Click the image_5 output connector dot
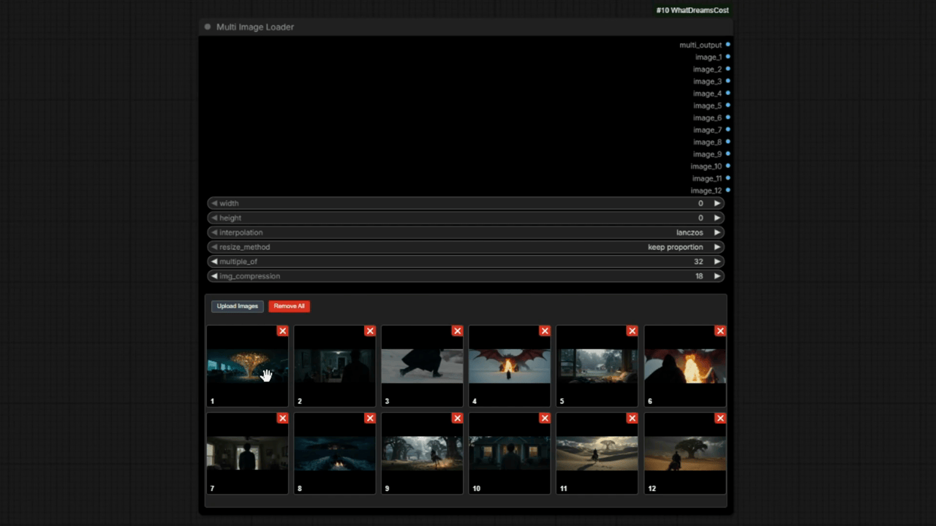Image resolution: width=936 pixels, height=526 pixels. (728, 105)
